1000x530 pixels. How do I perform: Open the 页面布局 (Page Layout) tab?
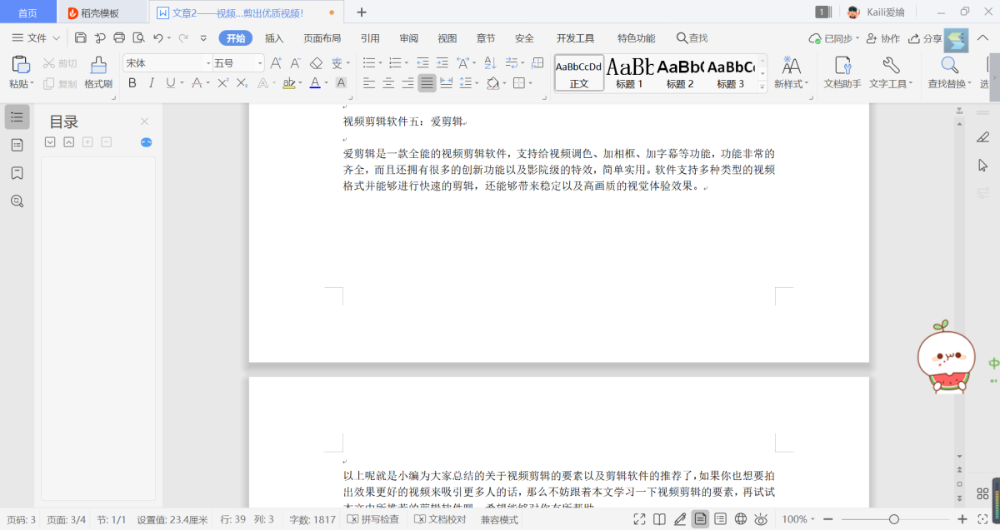(x=322, y=38)
